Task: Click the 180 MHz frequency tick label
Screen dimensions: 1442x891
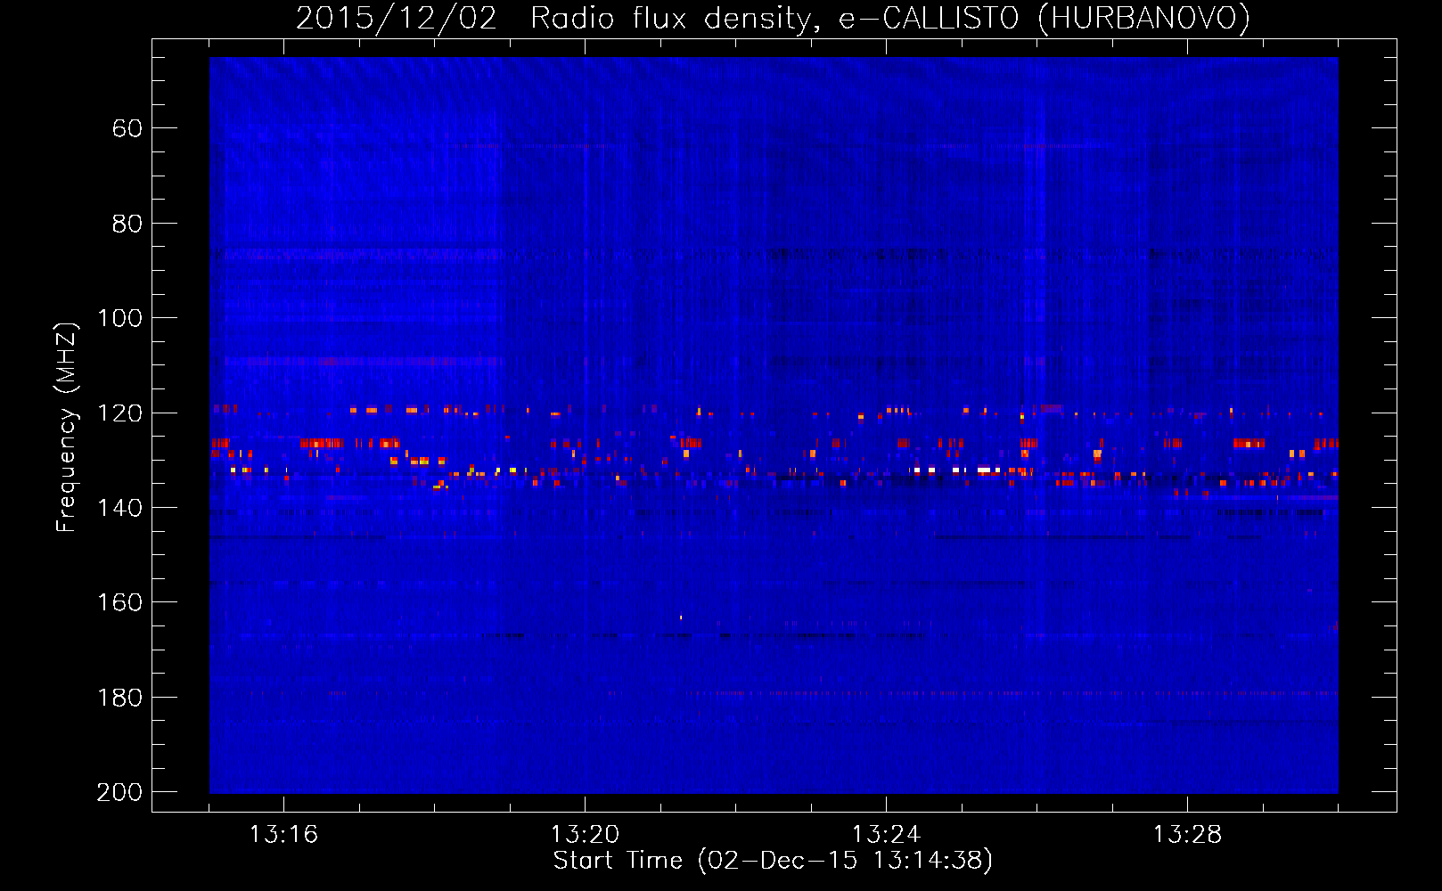Action: click(119, 698)
